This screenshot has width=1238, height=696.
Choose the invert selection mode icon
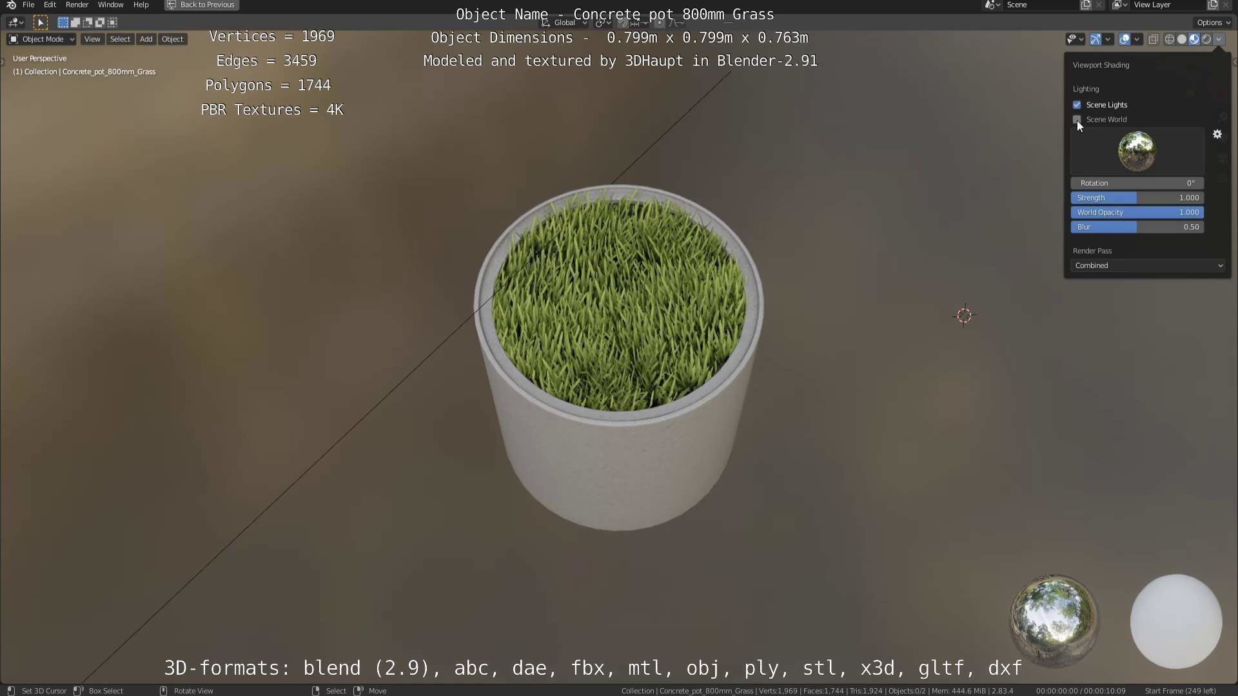click(x=99, y=23)
